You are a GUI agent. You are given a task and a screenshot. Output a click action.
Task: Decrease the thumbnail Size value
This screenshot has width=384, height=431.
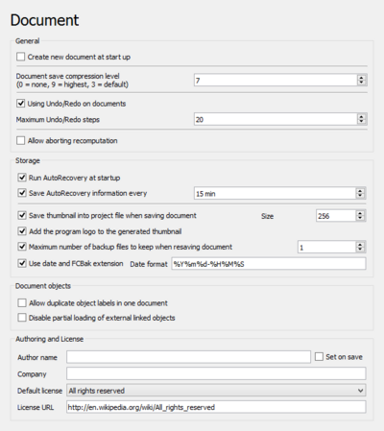[360, 218]
